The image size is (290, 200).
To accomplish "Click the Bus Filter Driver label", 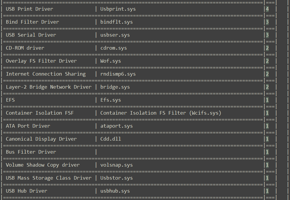I will pyautogui.click(x=31, y=152).
